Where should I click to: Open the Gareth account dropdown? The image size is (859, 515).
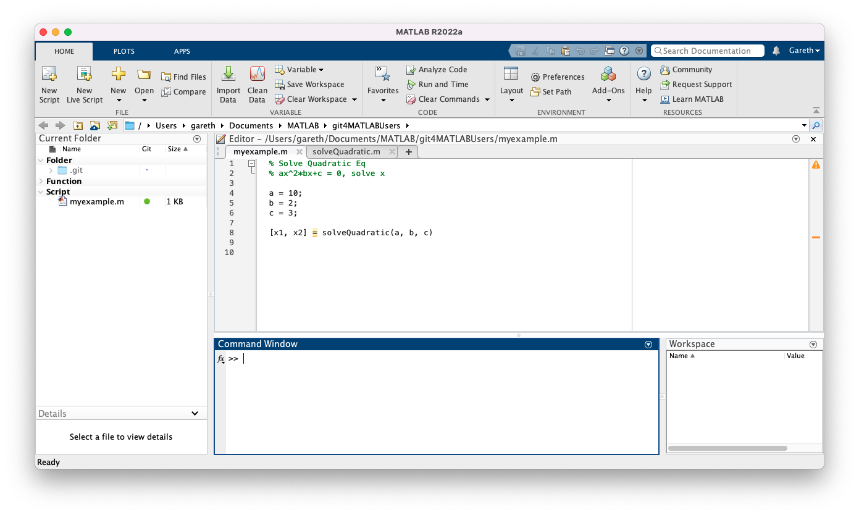tap(804, 51)
